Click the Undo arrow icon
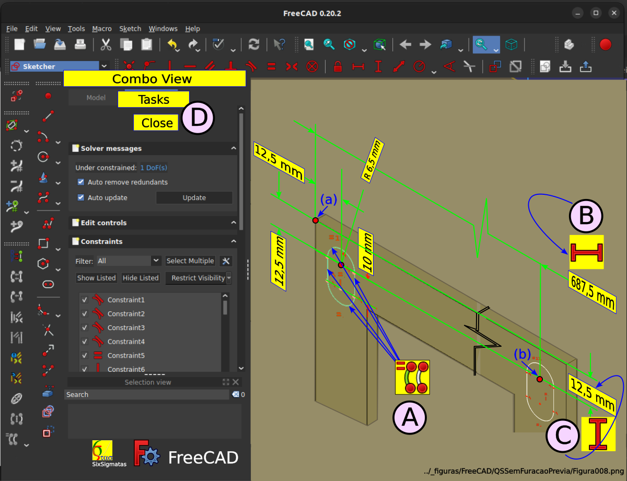 pos(173,44)
